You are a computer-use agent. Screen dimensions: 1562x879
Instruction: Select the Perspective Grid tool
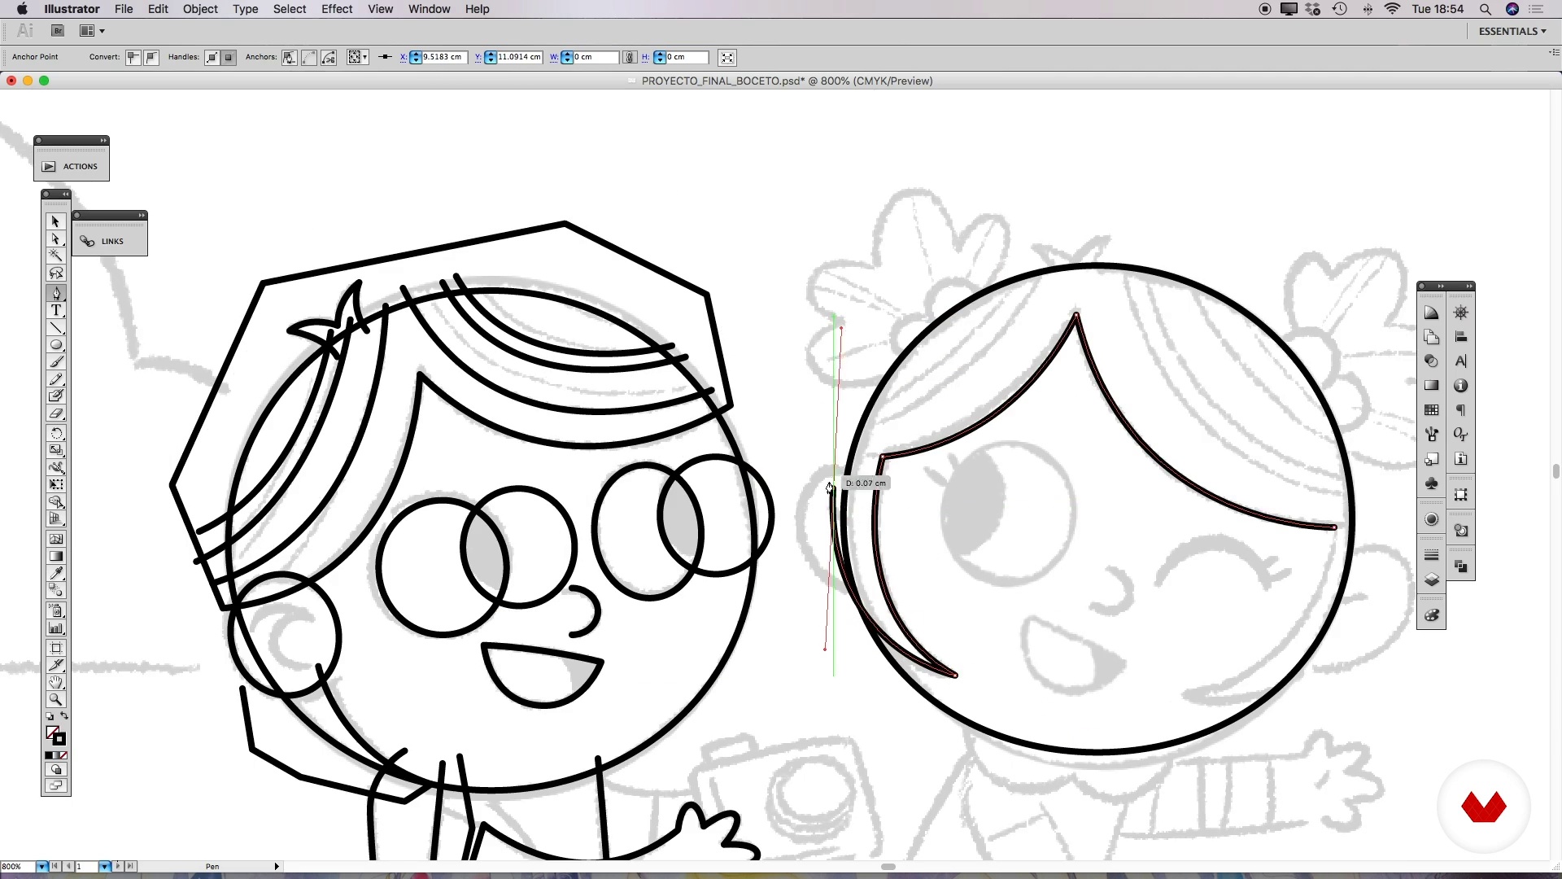(x=55, y=518)
